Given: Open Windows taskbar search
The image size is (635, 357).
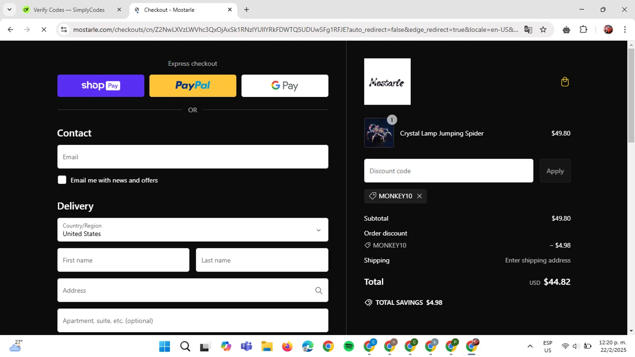Looking at the screenshot, I should (185, 346).
